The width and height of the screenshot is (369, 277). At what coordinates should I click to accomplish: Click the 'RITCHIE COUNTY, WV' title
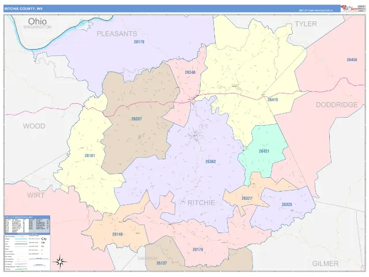(x=24, y=9)
